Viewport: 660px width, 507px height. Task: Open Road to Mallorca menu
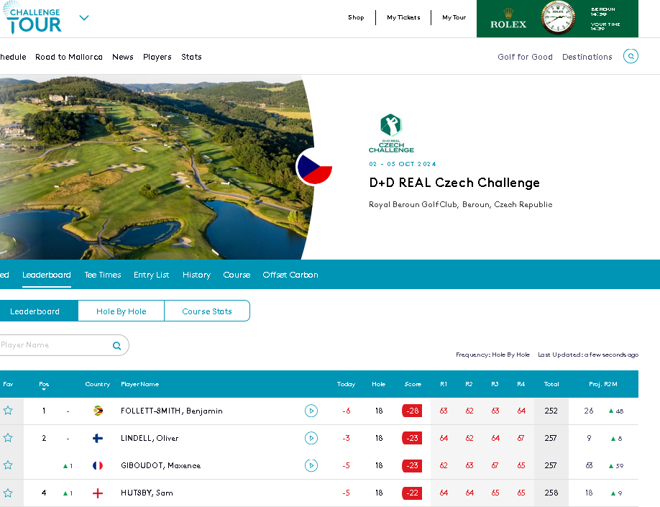68,57
